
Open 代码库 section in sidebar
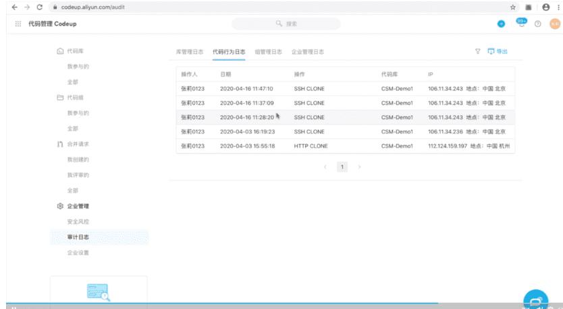tap(75, 51)
